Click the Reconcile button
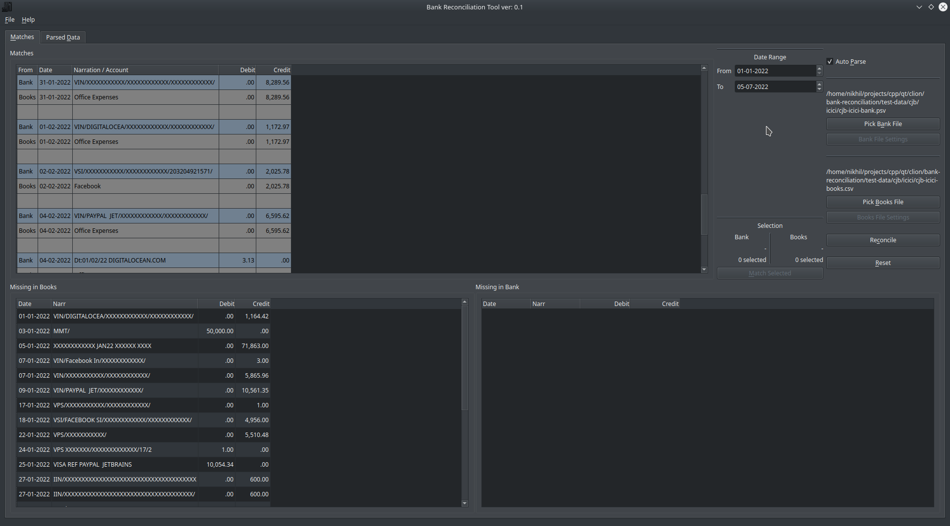This screenshot has height=526, width=950. coord(883,240)
